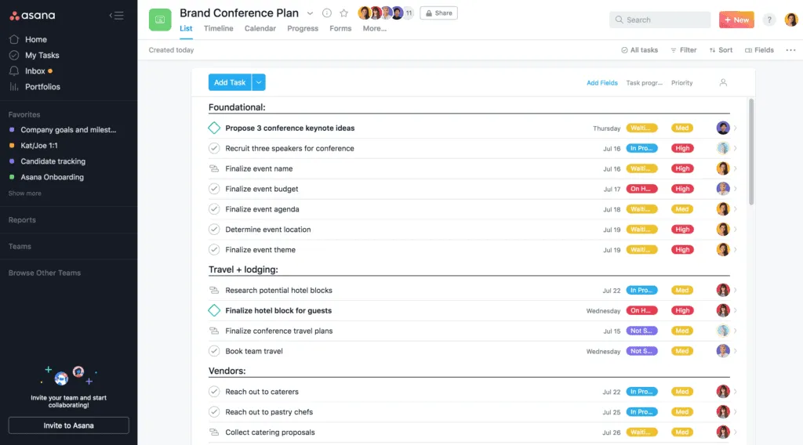
Task: Open the project info icon
Action: coord(327,13)
